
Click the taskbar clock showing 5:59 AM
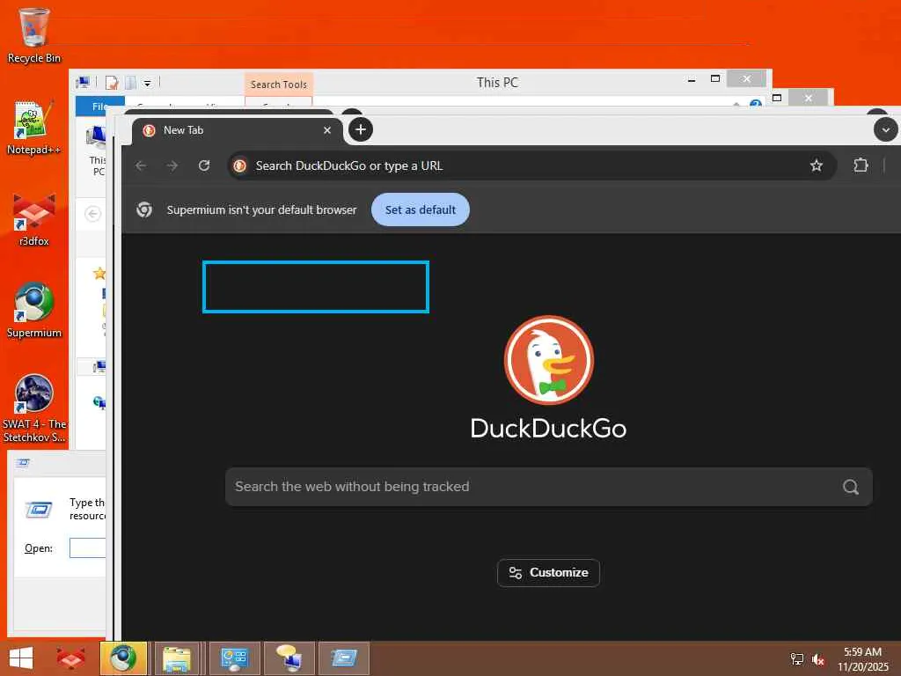(x=862, y=659)
